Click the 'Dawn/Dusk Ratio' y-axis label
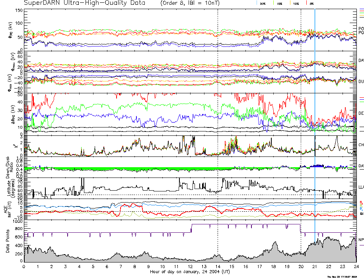Screen dimensions: 364x278 pos(10,167)
